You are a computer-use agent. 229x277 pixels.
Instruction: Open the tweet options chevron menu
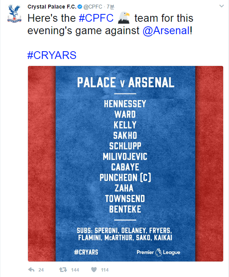pyautogui.click(x=222, y=6)
